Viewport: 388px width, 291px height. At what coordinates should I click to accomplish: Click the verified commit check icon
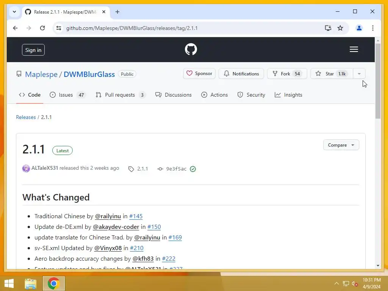pyautogui.click(x=193, y=169)
